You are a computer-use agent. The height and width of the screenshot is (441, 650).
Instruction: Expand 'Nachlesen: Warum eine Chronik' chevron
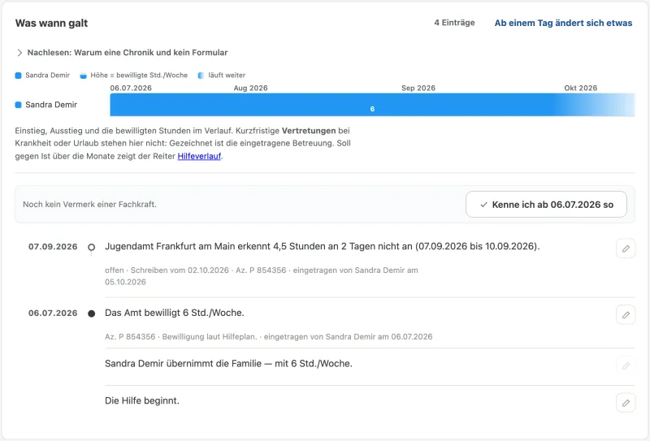pyautogui.click(x=19, y=53)
